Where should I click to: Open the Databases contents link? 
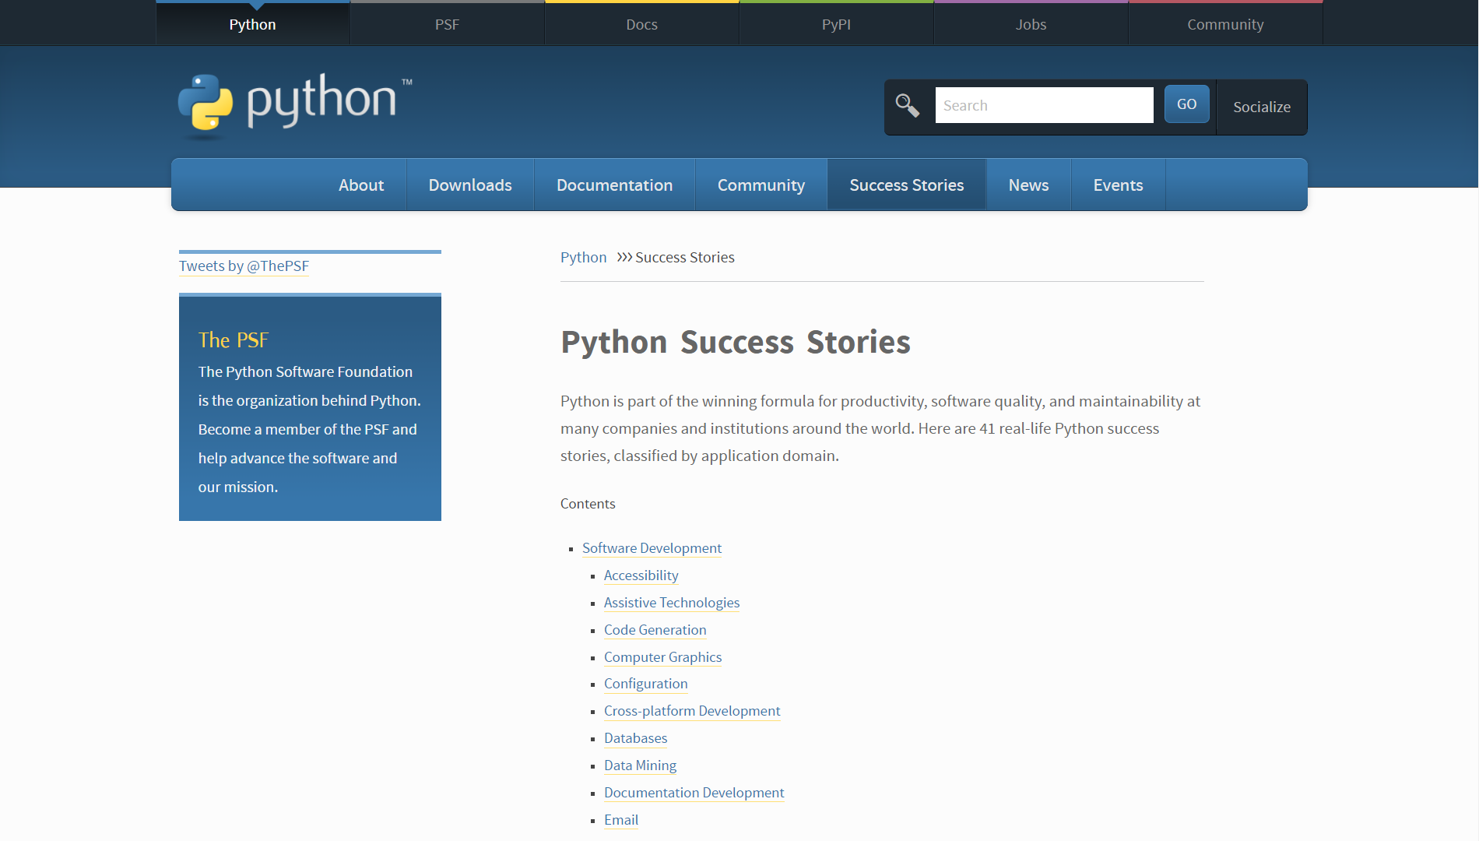(636, 738)
